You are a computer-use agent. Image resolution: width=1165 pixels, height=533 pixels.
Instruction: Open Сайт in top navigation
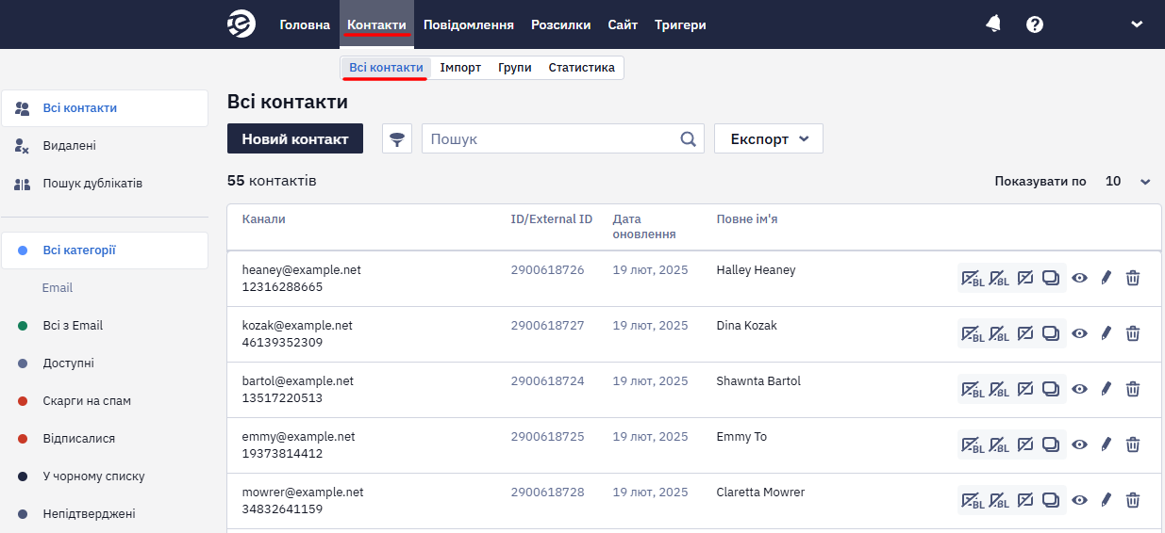pyautogui.click(x=623, y=24)
